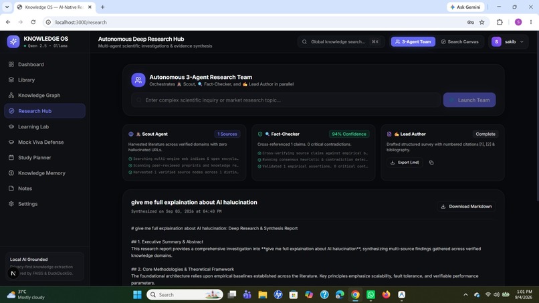Go to Knowledge Graph page
The image size is (539, 303).
[45, 95]
